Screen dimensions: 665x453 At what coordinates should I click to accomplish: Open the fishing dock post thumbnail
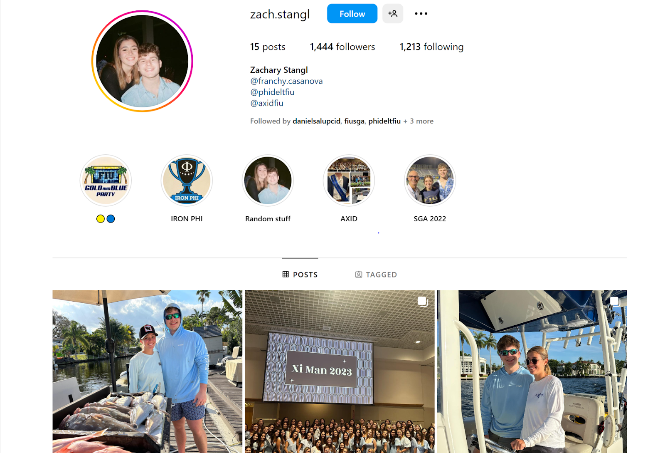pos(147,371)
